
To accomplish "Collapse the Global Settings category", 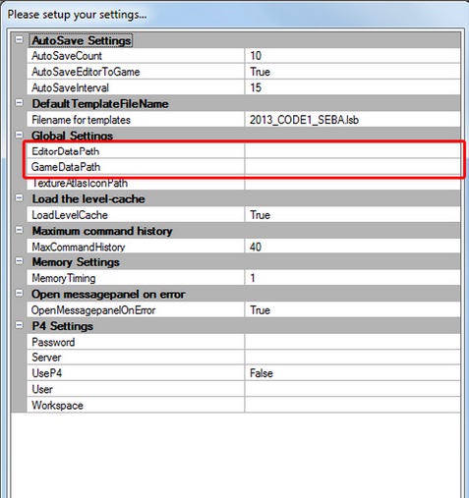I will coord(20,135).
